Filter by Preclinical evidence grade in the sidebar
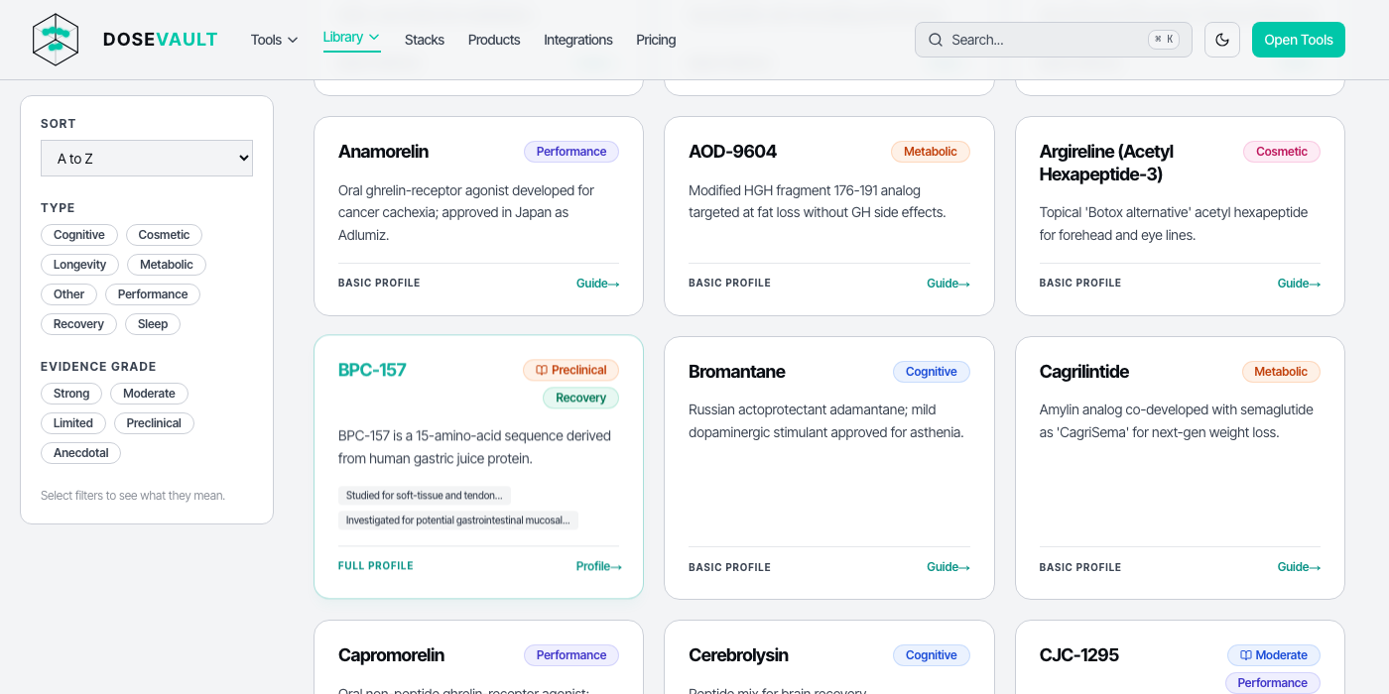This screenshot has height=694, width=1389. click(x=154, y=423)
